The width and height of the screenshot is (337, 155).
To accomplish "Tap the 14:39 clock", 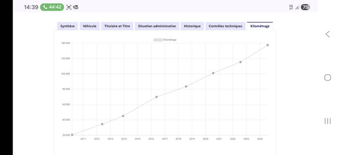I will click(x=31, y=7).
